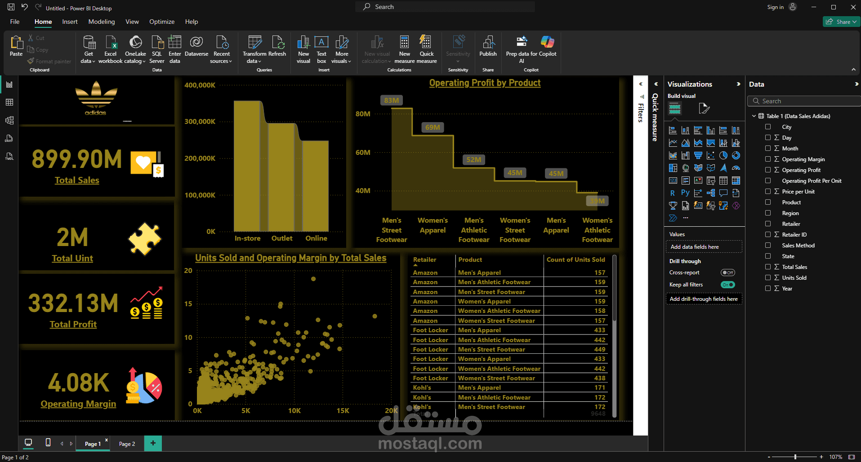Image resolution: width=861 pixels, height=462 pixels.
Task: Collapse the Data pane chevron
Action: coord(856,84)
